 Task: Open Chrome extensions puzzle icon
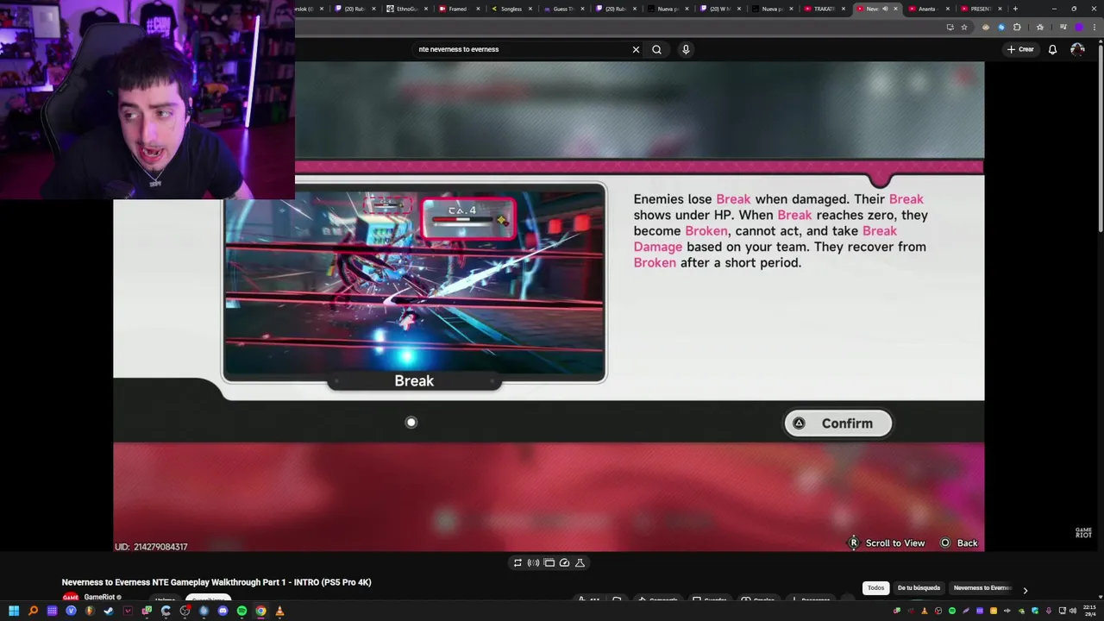(1017, 27)
